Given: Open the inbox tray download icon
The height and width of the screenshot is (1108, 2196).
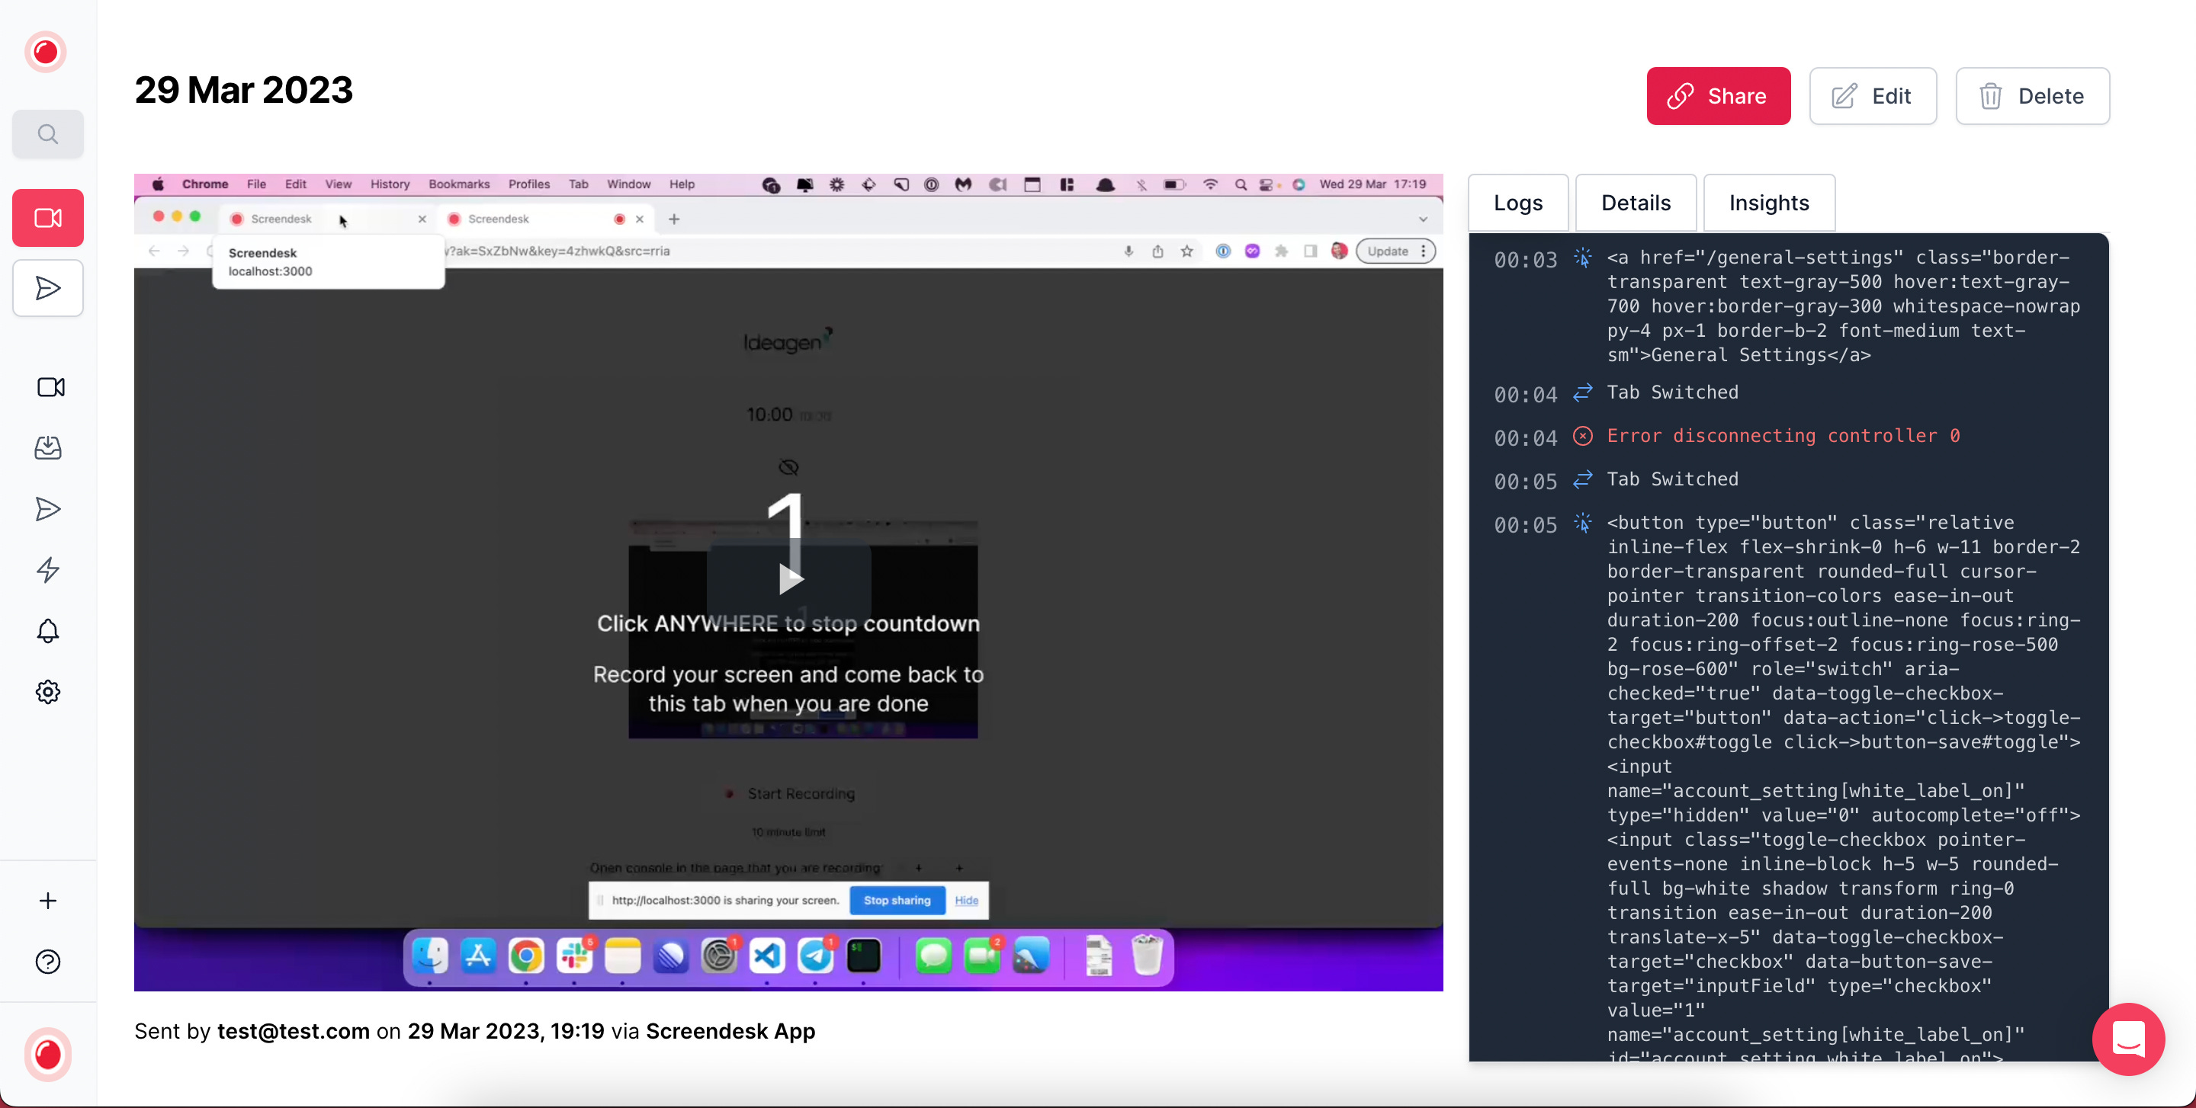Looking at the screenshot, I should 48,448.
